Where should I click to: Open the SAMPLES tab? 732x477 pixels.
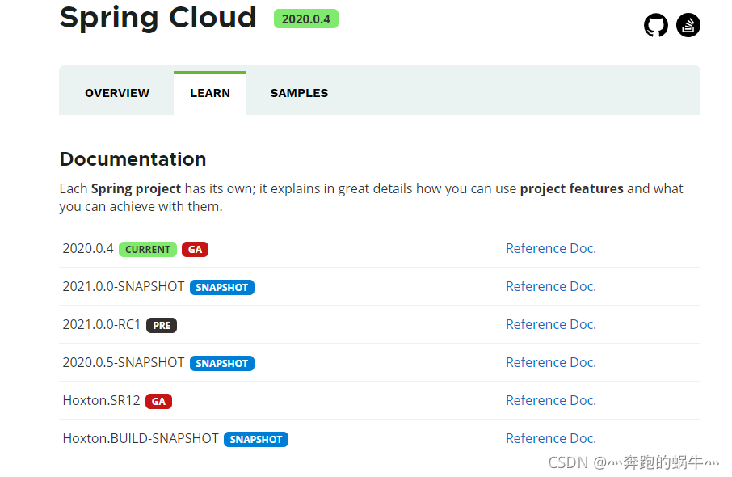pyautogui.click(x=299, y=93)
